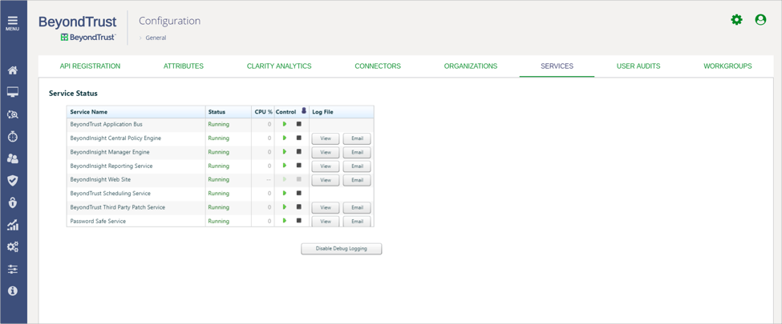Click the monitor icon in the sidebar

click(x=13, y=93)
